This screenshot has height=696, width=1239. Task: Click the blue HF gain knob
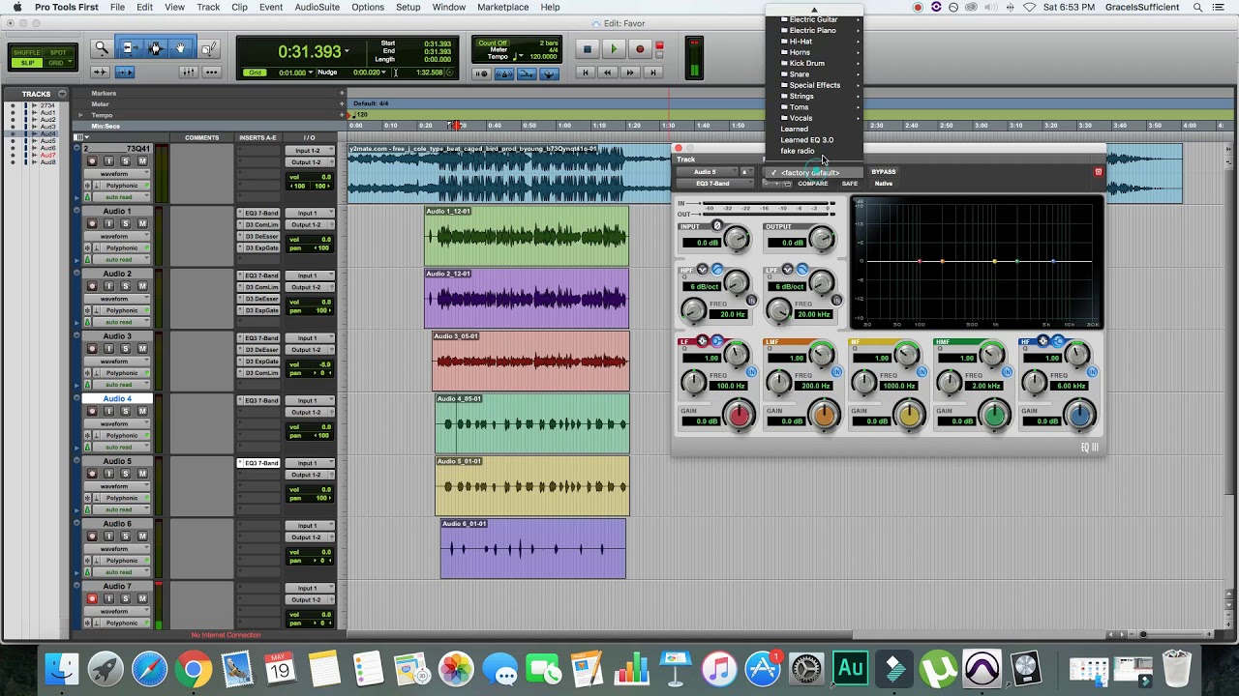coord(1079,416)
